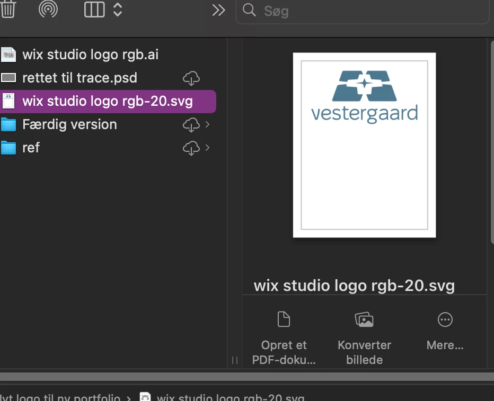
Task: Click wix studio logo rgb-20.svg in path bar
Action: (231, 397)
